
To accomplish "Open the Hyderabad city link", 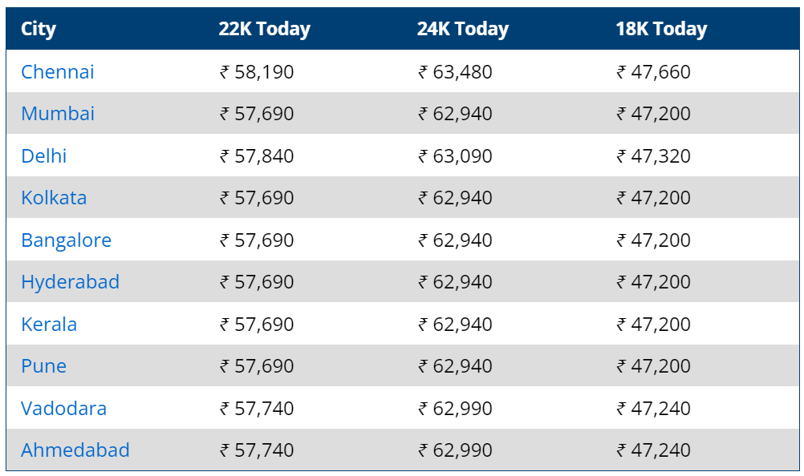I will 71,282.
